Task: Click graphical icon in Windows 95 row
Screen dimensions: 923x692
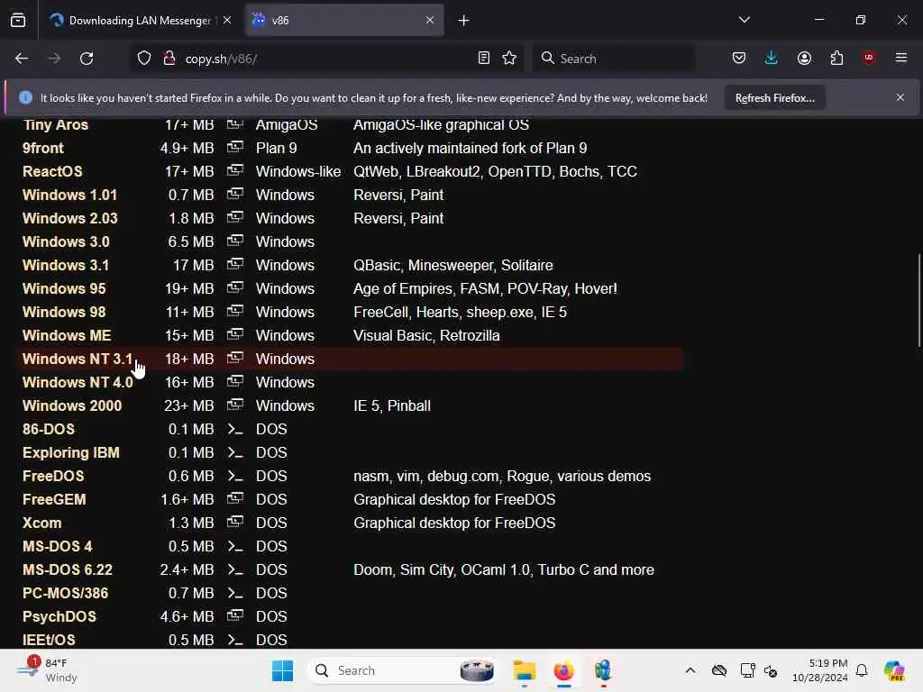Action: 235,287
